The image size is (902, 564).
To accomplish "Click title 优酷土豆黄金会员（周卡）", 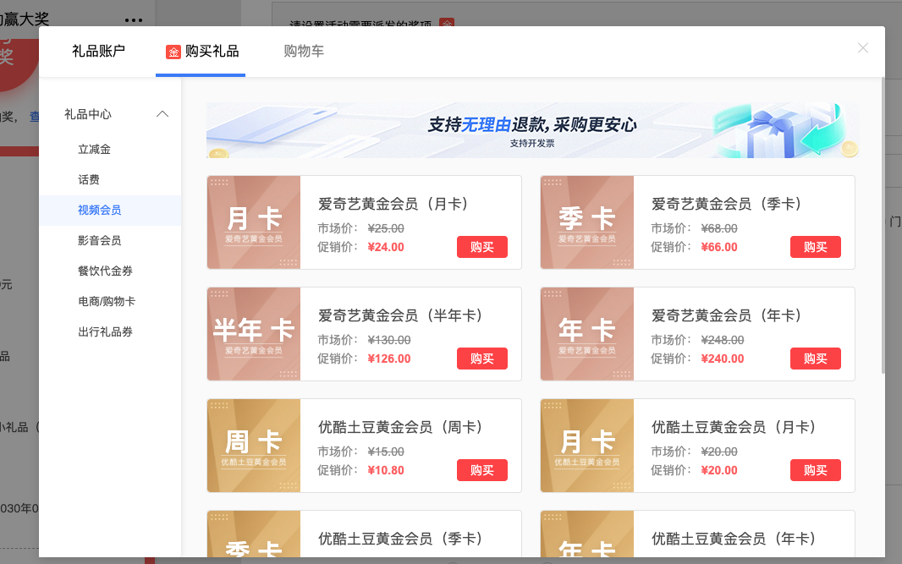I will (400, 426).
